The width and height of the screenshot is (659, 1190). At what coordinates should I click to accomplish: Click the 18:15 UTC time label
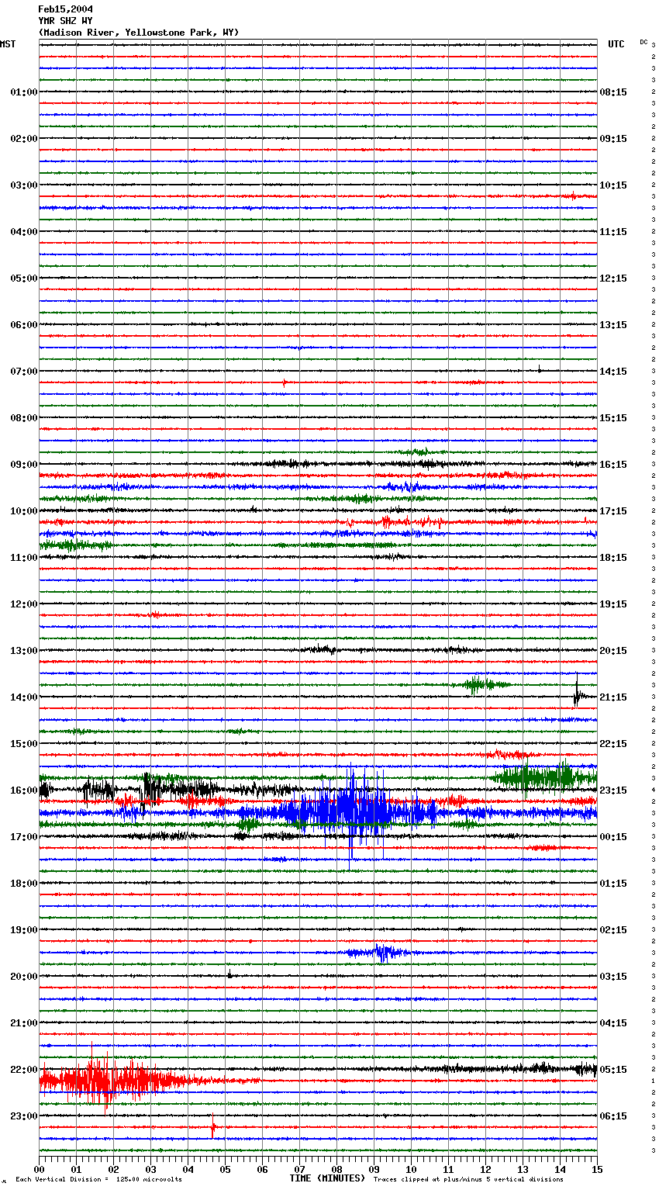613,558
